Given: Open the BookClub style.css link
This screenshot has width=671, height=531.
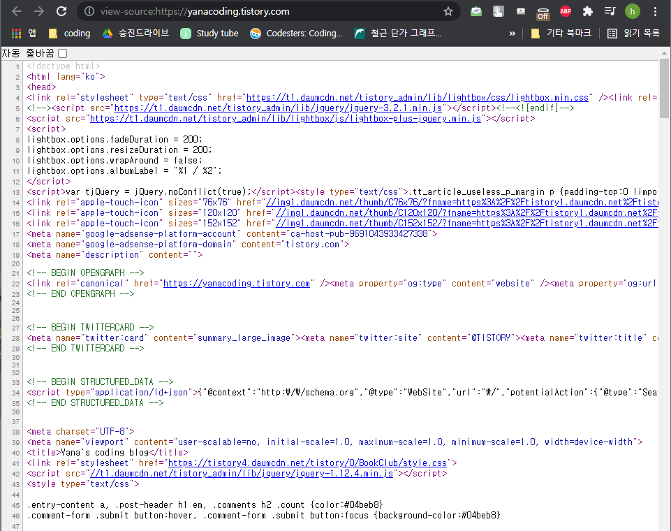Looking at the screenshot, I should 307,463.
